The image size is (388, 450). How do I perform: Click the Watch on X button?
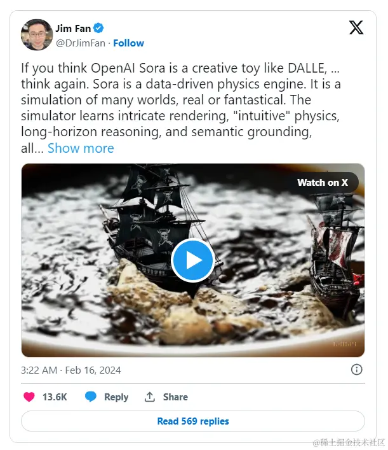click(x=323, y=183)
